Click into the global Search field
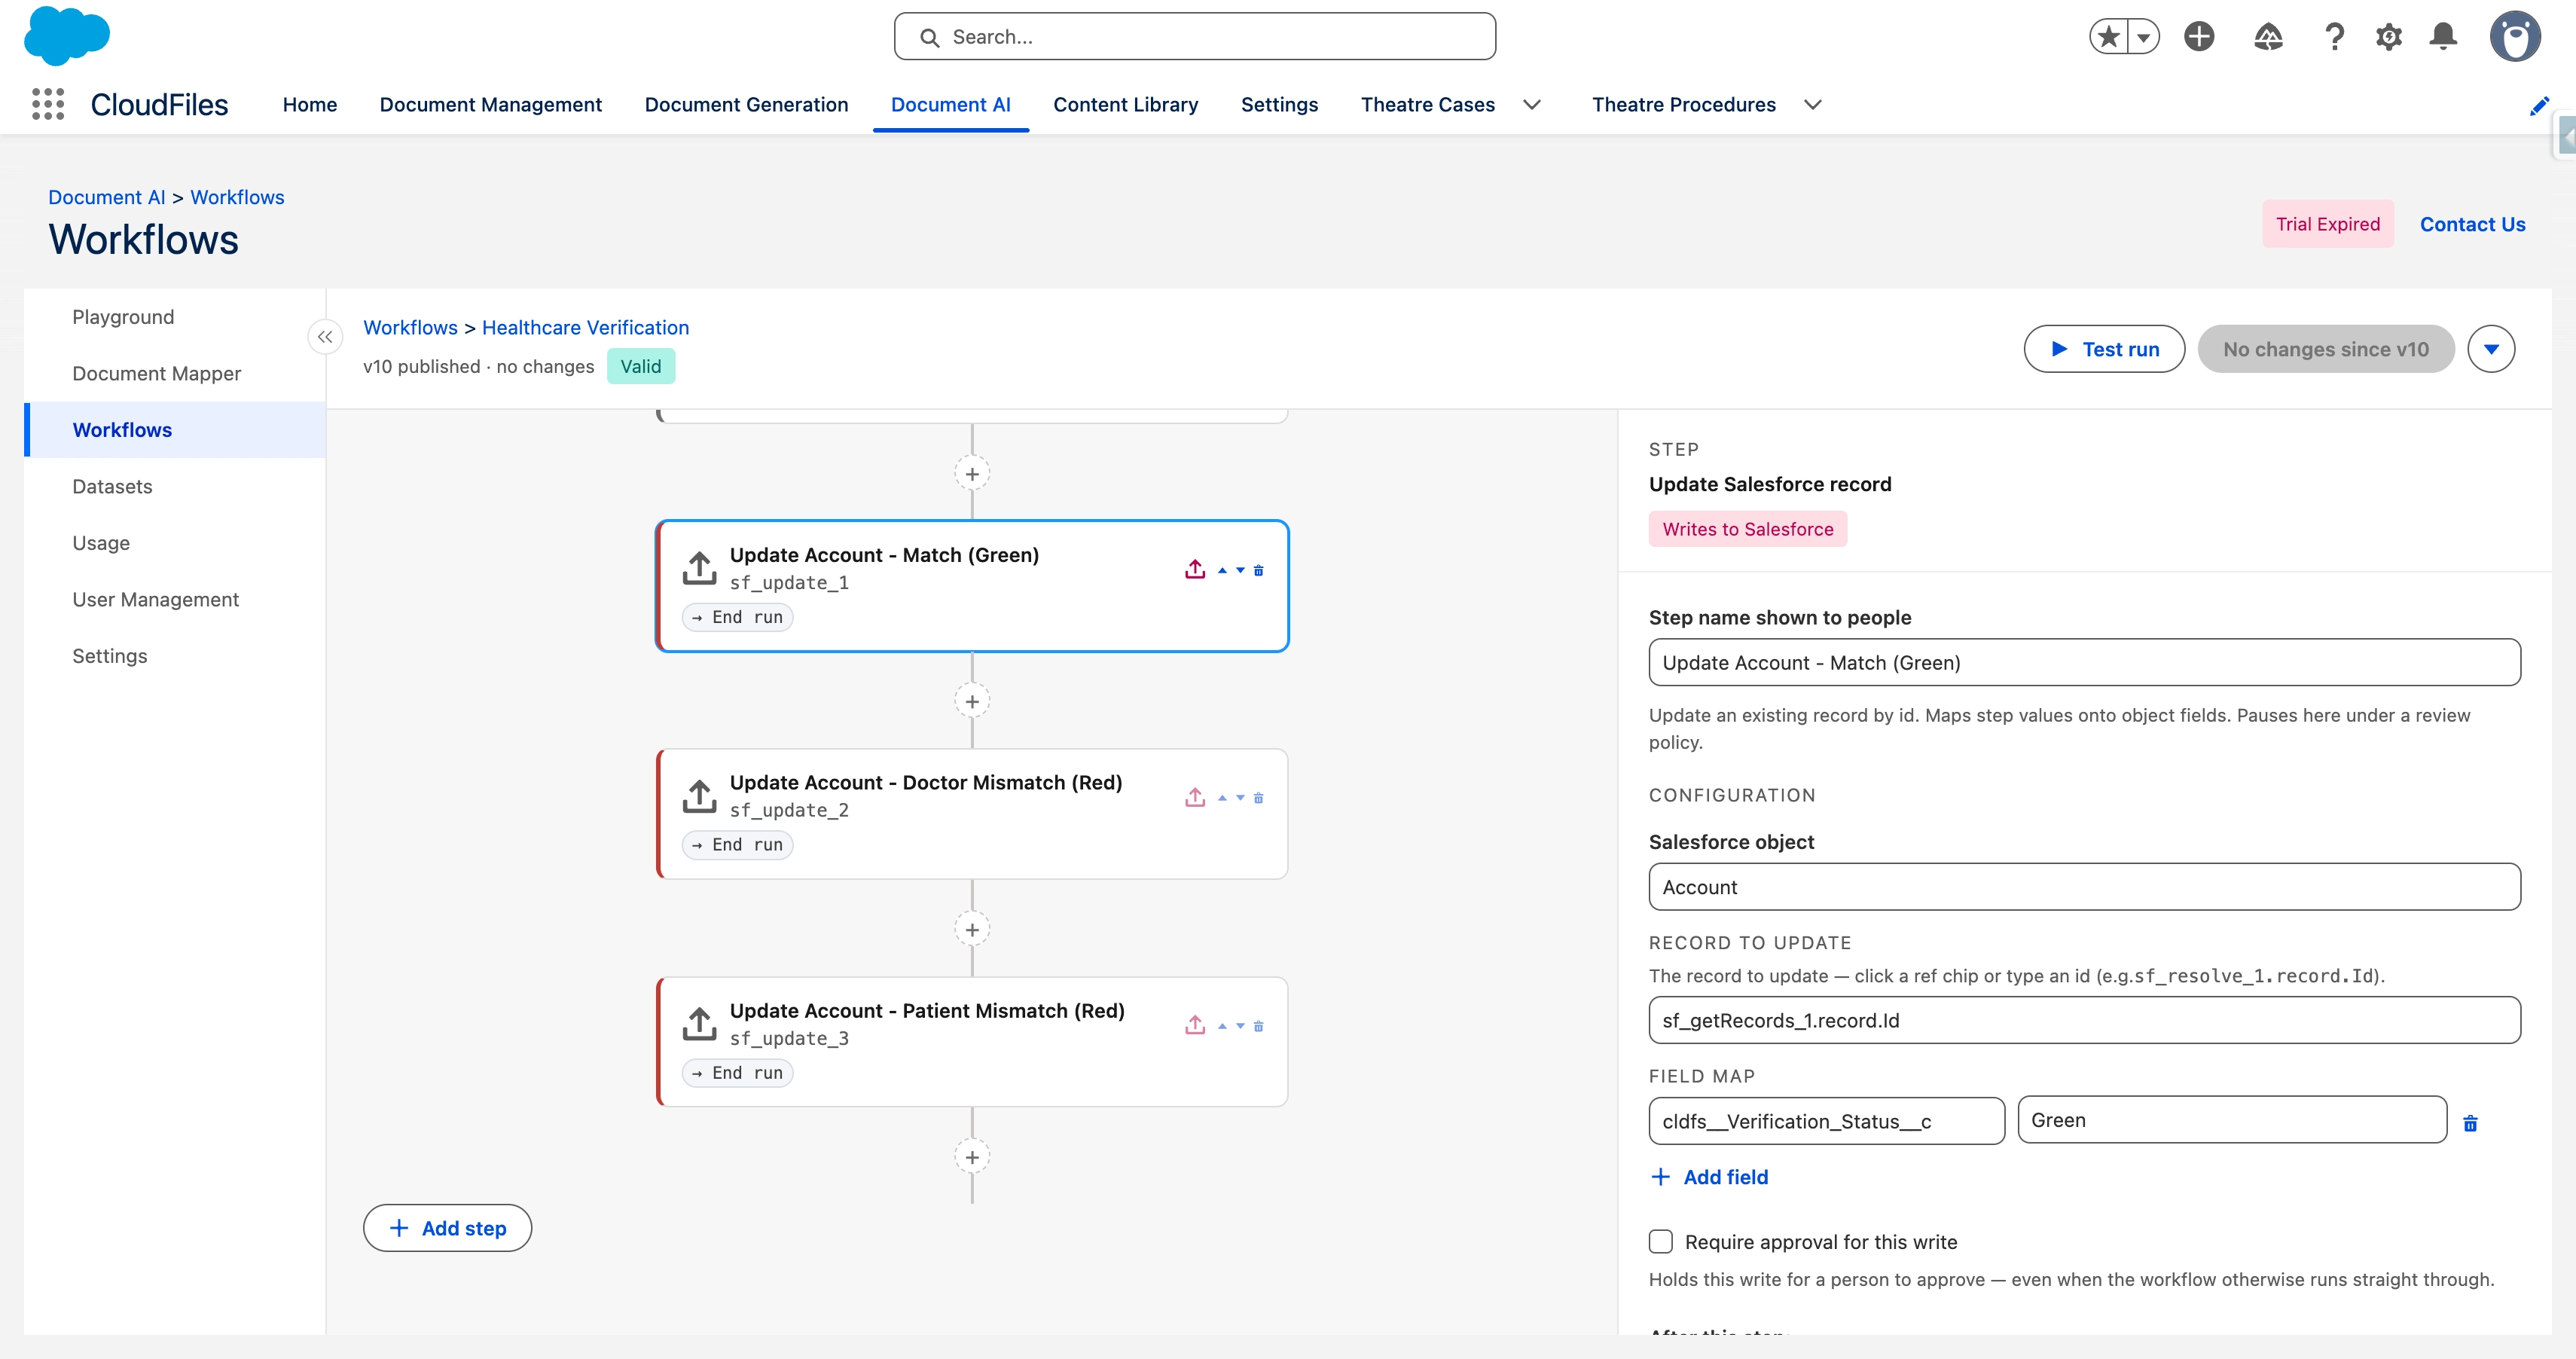The image size is (2576, 1359). [1194, 37]
